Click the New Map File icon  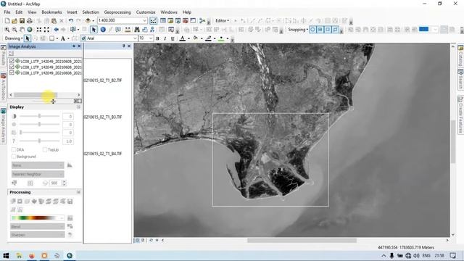[7, 21]
